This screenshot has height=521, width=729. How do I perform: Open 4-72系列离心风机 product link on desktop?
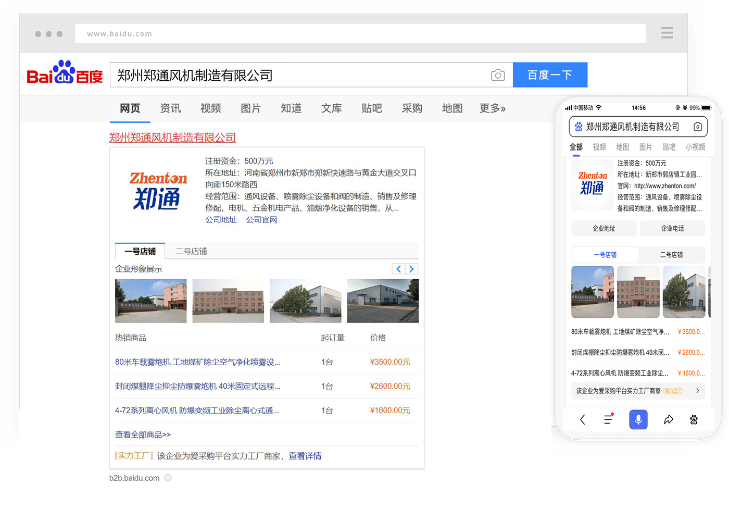[x=197, y=411]
